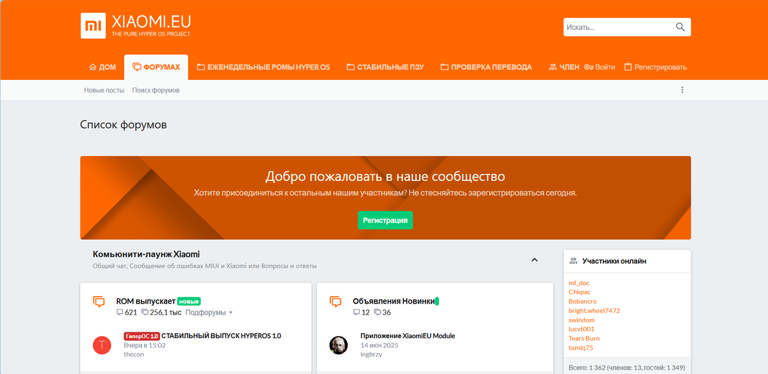Click the thecon red T avatar
The height and width of the screenshot is (374, 768).
(x=102, y=345)
